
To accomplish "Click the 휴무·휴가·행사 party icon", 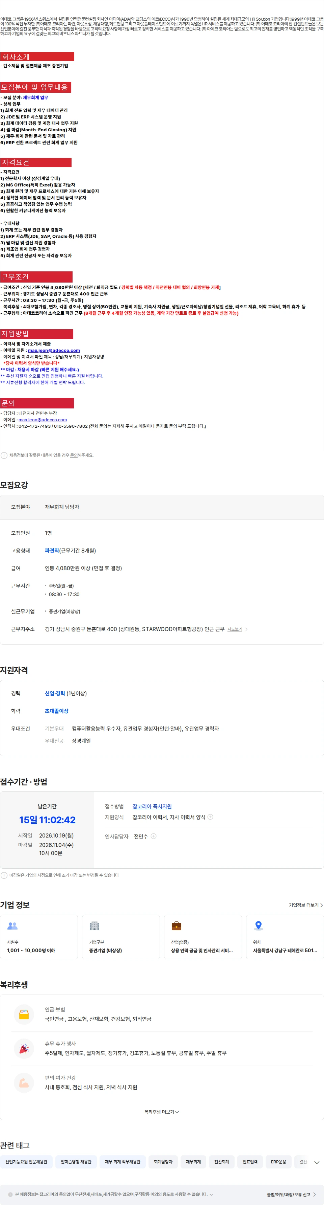I will (x=24, y=1048).
